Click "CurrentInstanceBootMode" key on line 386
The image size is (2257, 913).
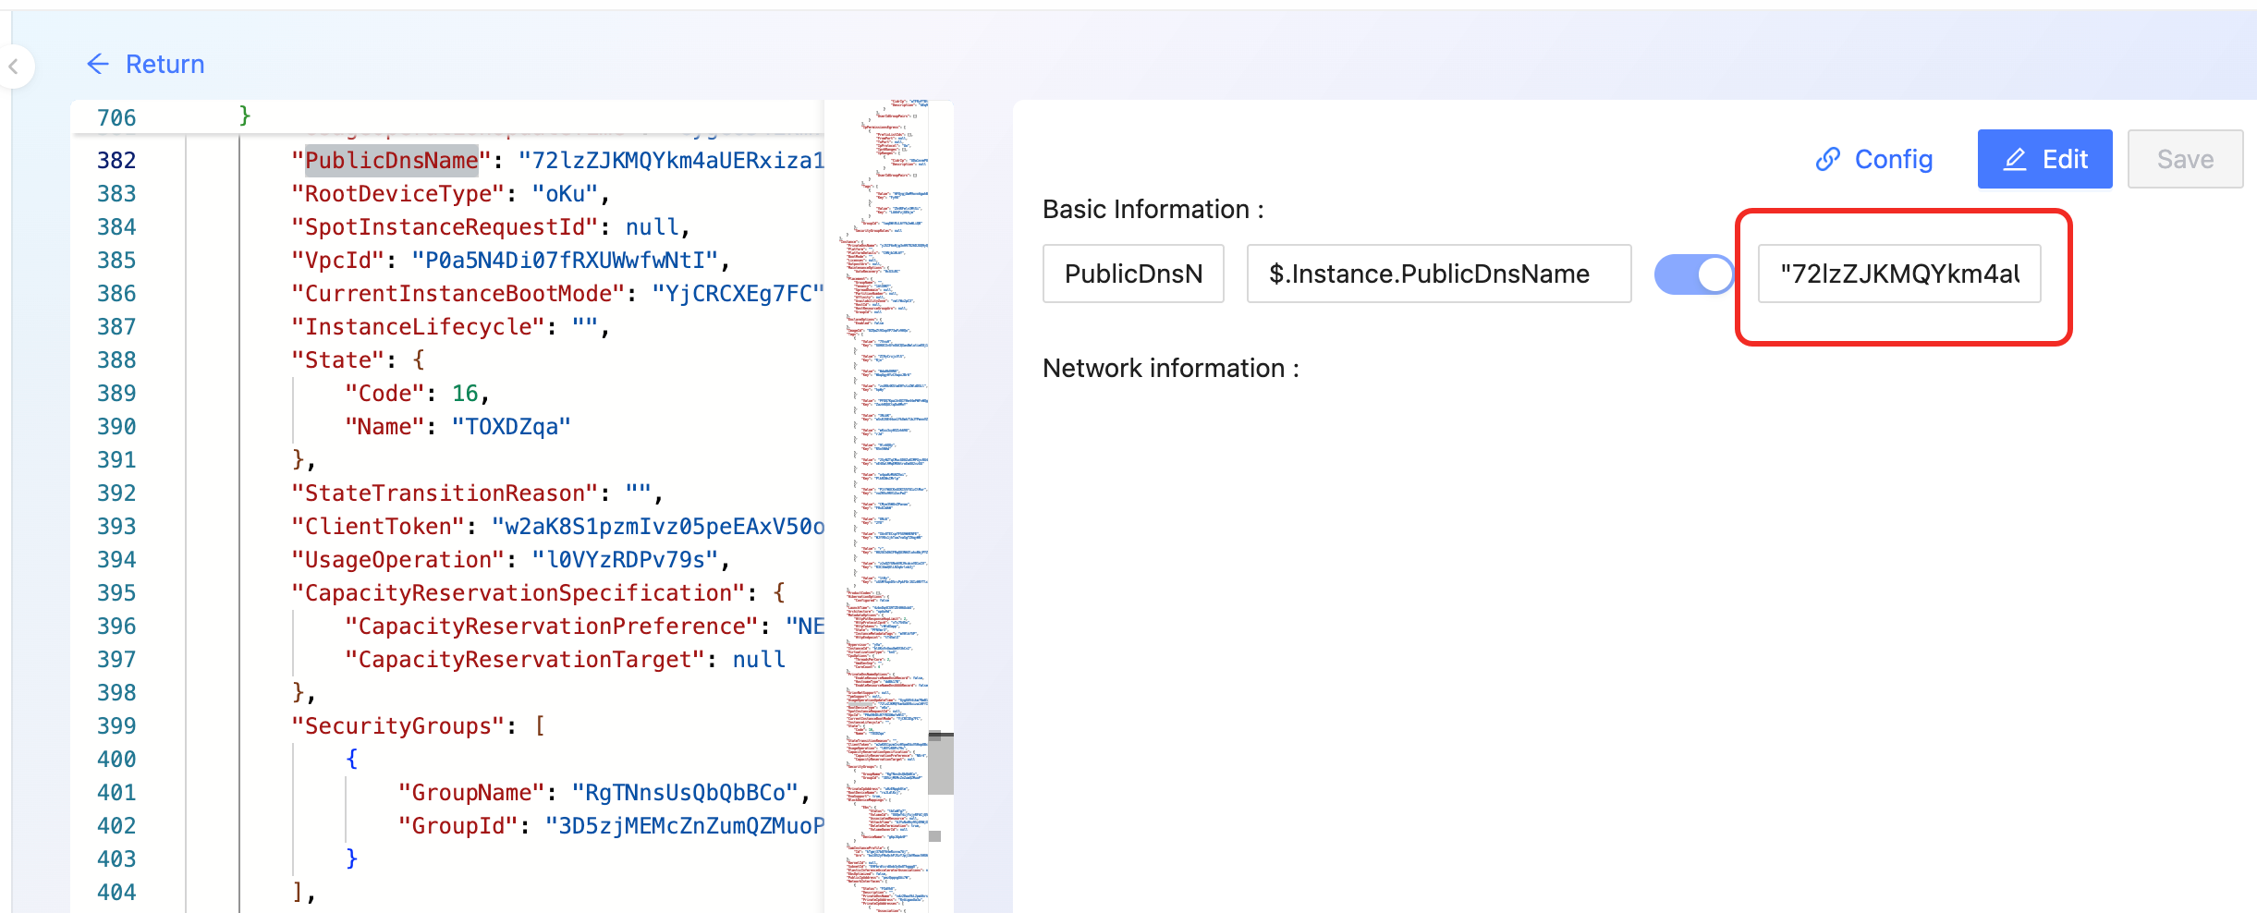coord(458,293)
